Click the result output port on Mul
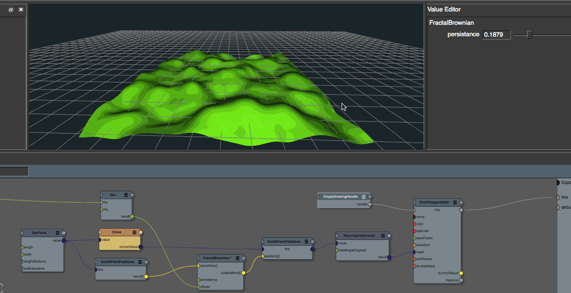Viewport: 571px width, 293px height. (x=132, y=217)
